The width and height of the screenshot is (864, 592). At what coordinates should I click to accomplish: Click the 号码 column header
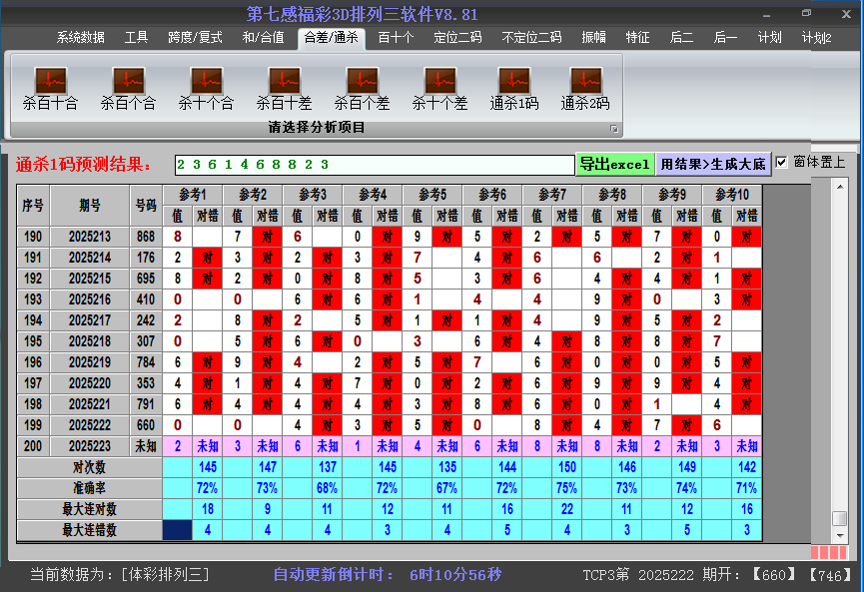(x=146, y=206)
